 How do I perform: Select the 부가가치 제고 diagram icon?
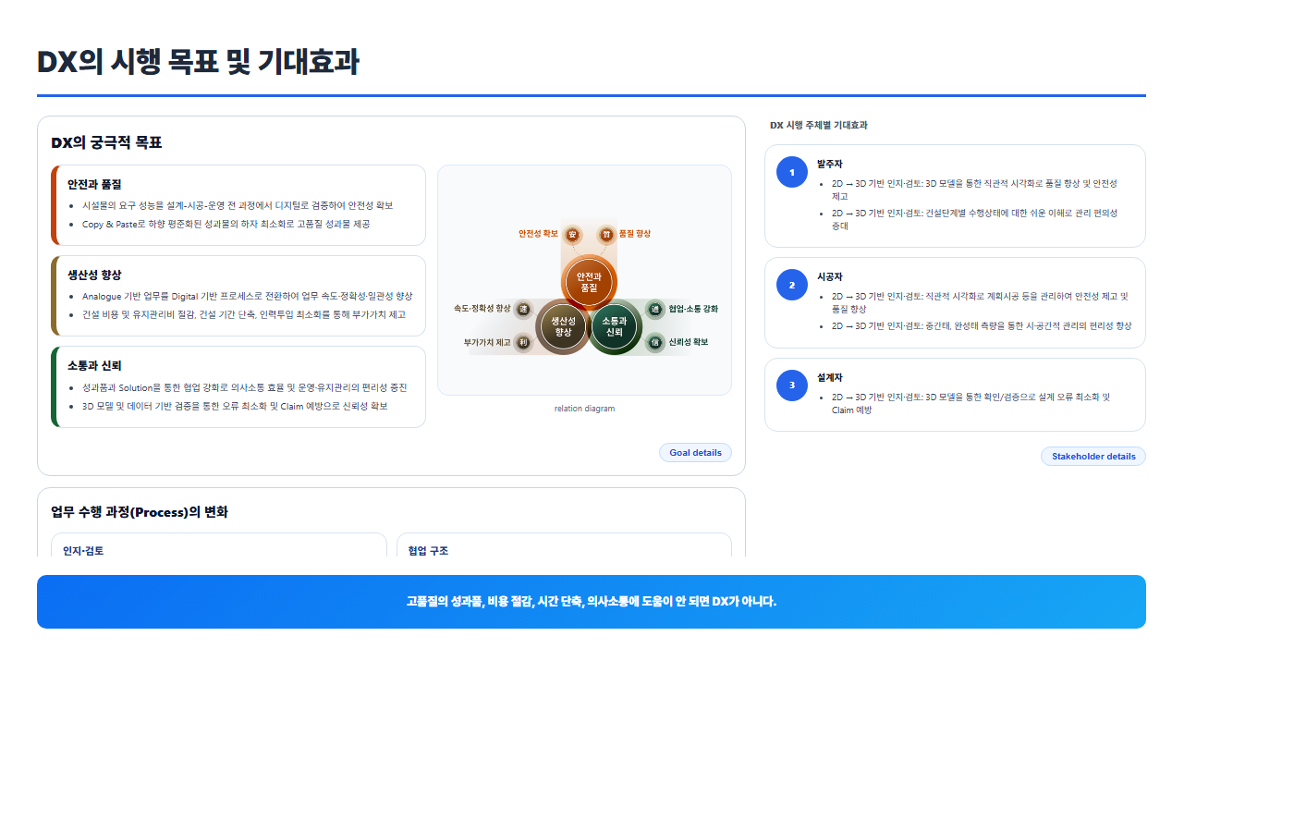pyautogui.click(x=523, y=342)
